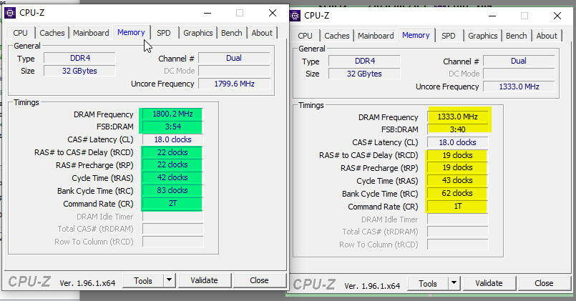Viewport: 576px width, 301px height.
Task: Expand Tools dropdown arrow in right window
Action: coord(454,284)
